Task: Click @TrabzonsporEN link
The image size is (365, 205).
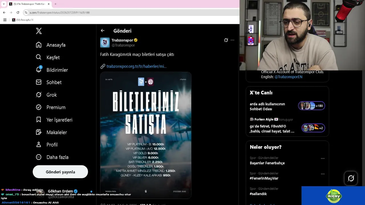Action: pos(288,77)
